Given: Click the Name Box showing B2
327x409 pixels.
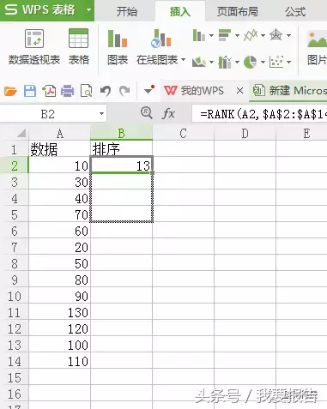Looking at the screenshot, I should coord(48,114).
